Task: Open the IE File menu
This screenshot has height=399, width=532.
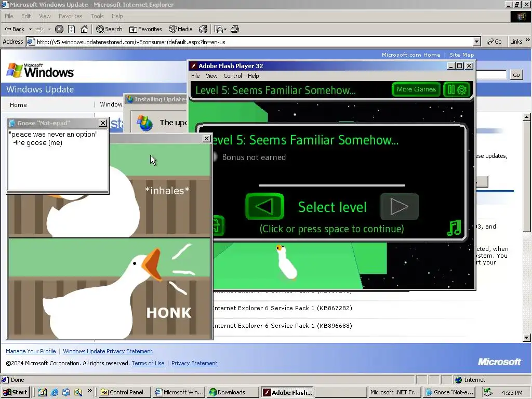Action: [9, 16]
